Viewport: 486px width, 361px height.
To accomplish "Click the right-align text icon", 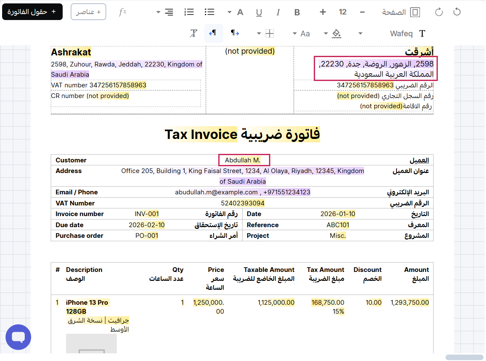I will [x=169, y=12].
